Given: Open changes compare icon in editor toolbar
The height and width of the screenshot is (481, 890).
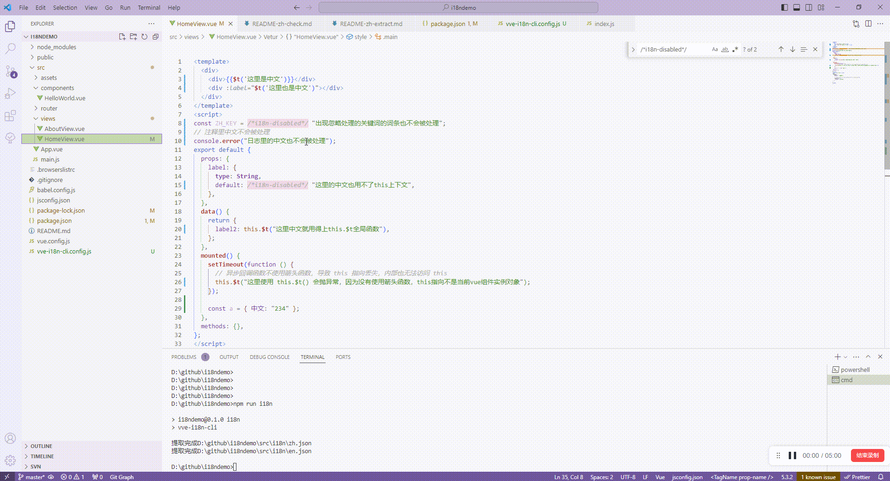Looking at the screenshot, I should [856, 24].
